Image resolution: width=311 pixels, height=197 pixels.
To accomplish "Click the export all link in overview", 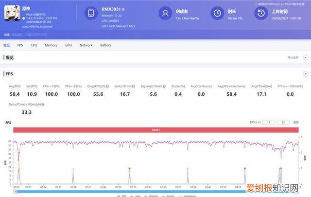I will pyautogui.click(x=293, y=57).
